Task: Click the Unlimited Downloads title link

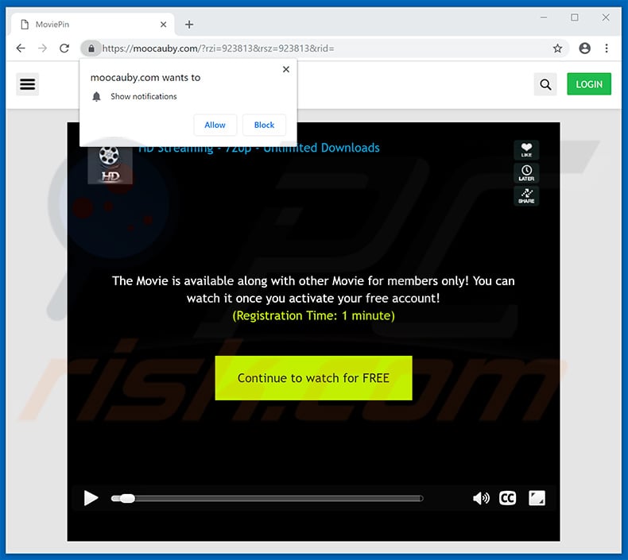Action: pyautogui.click(x=258, y=148)
